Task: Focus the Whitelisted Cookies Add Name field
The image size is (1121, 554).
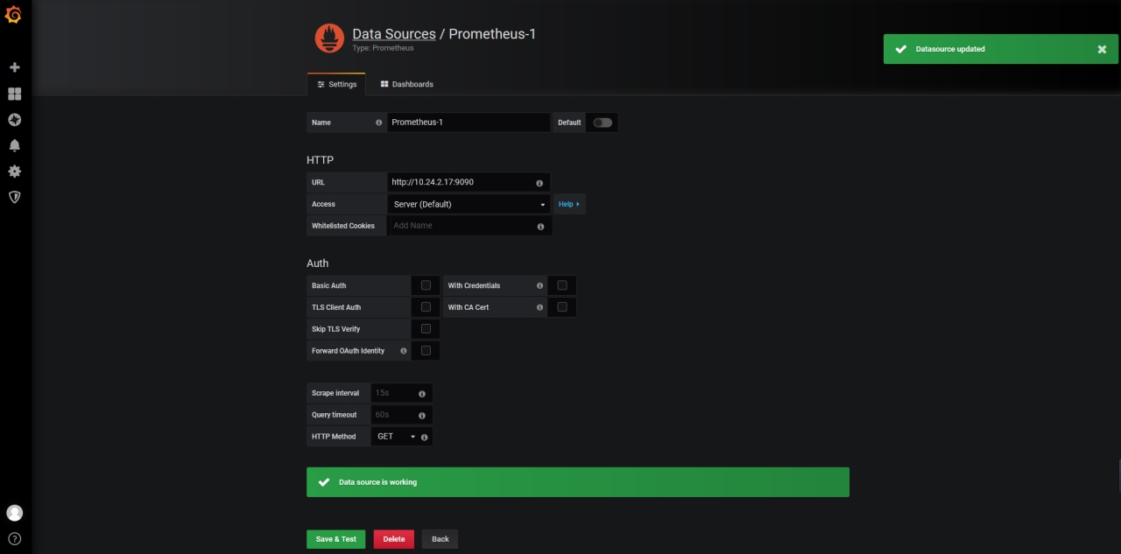Action: [469, 226]
